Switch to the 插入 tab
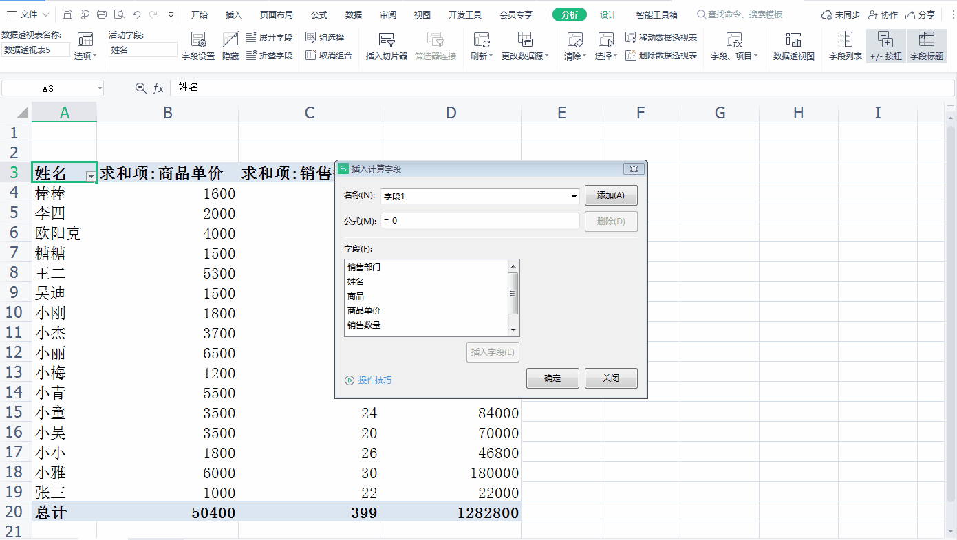Viewport: 957px width, 540px height. tap(234, 14)
